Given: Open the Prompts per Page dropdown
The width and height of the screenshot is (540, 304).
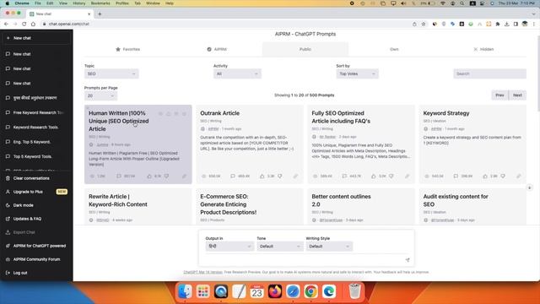Looking at the screenshot, I should [x=100, y=95].
